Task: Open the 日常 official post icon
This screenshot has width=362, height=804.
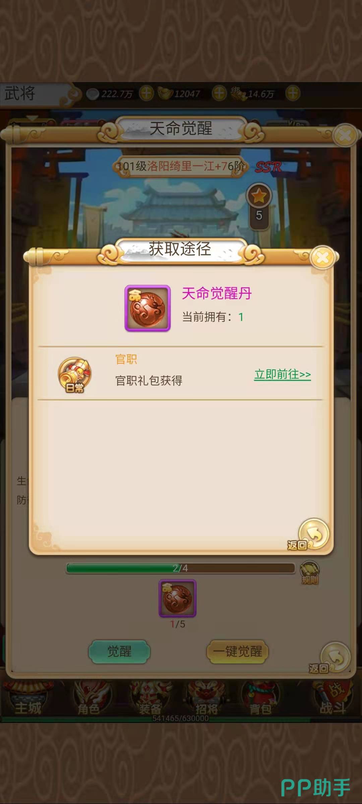Action: (74, 375)
